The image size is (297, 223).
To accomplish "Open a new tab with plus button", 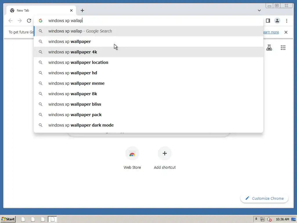I will point(82,10).
